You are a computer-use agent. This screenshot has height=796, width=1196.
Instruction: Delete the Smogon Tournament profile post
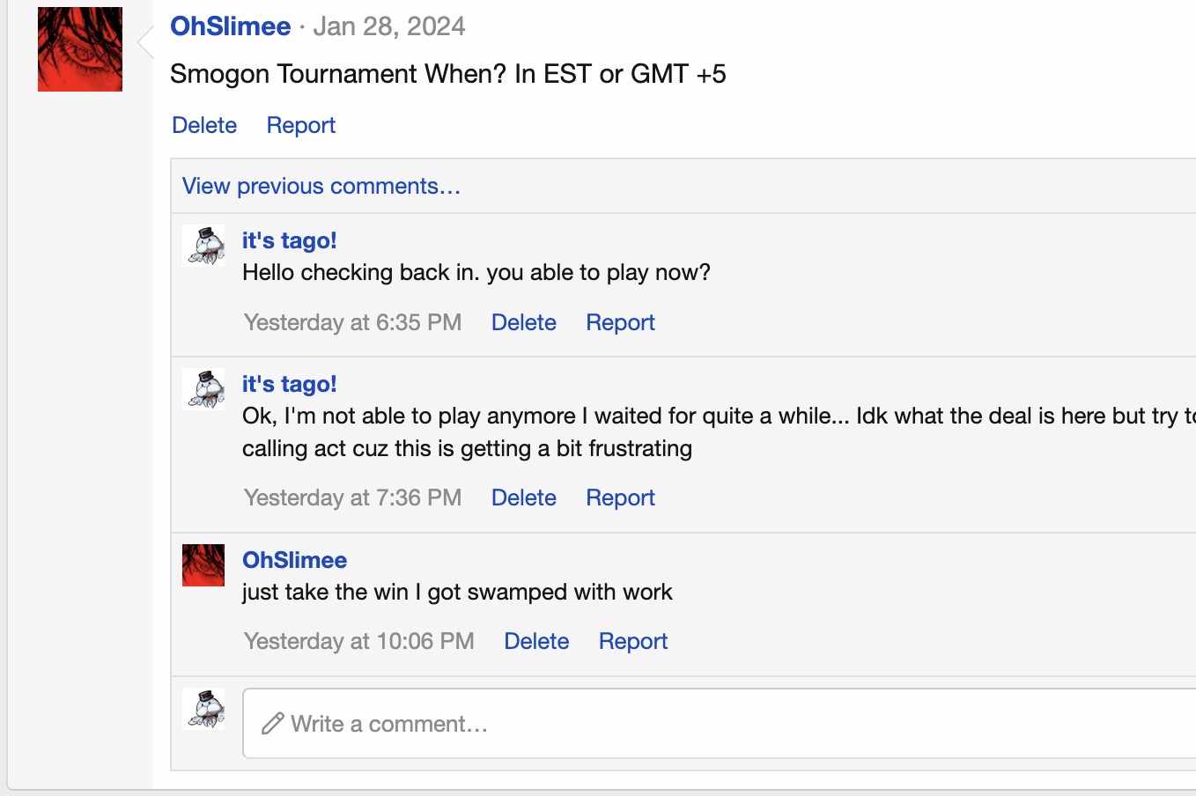click(204, 125)
